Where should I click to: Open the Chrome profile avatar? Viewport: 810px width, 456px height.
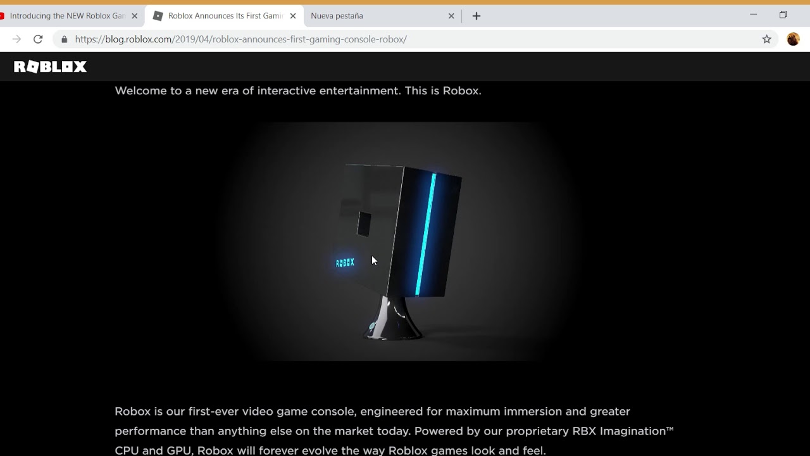(x=793, y=39)
